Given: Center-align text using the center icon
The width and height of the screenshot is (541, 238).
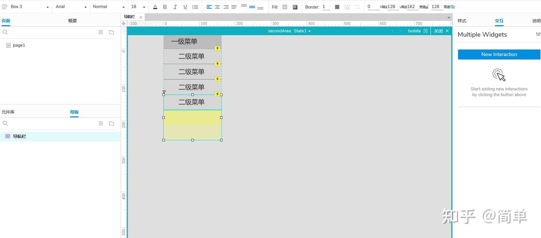Looking at the screenshot, I should coord(217,7).
